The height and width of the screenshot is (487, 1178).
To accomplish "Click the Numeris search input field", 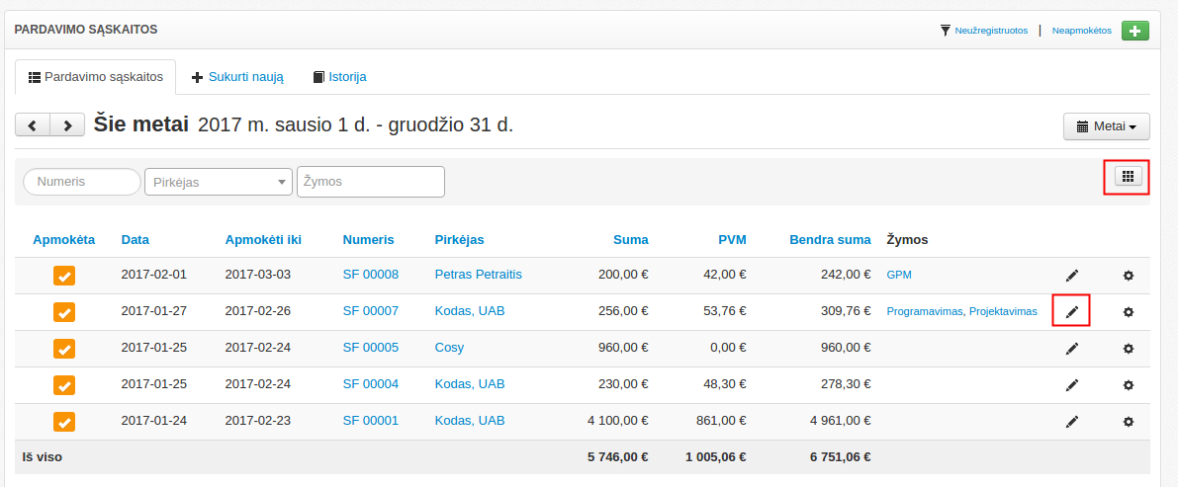I will tap(82, 182).
